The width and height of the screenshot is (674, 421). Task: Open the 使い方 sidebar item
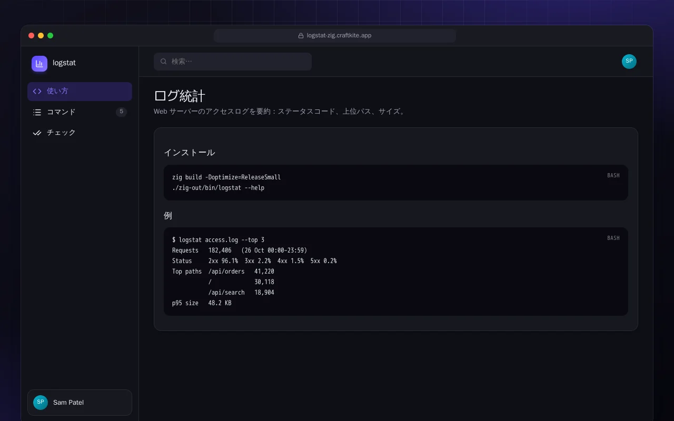pyautogui.click(x=80, y=91)
